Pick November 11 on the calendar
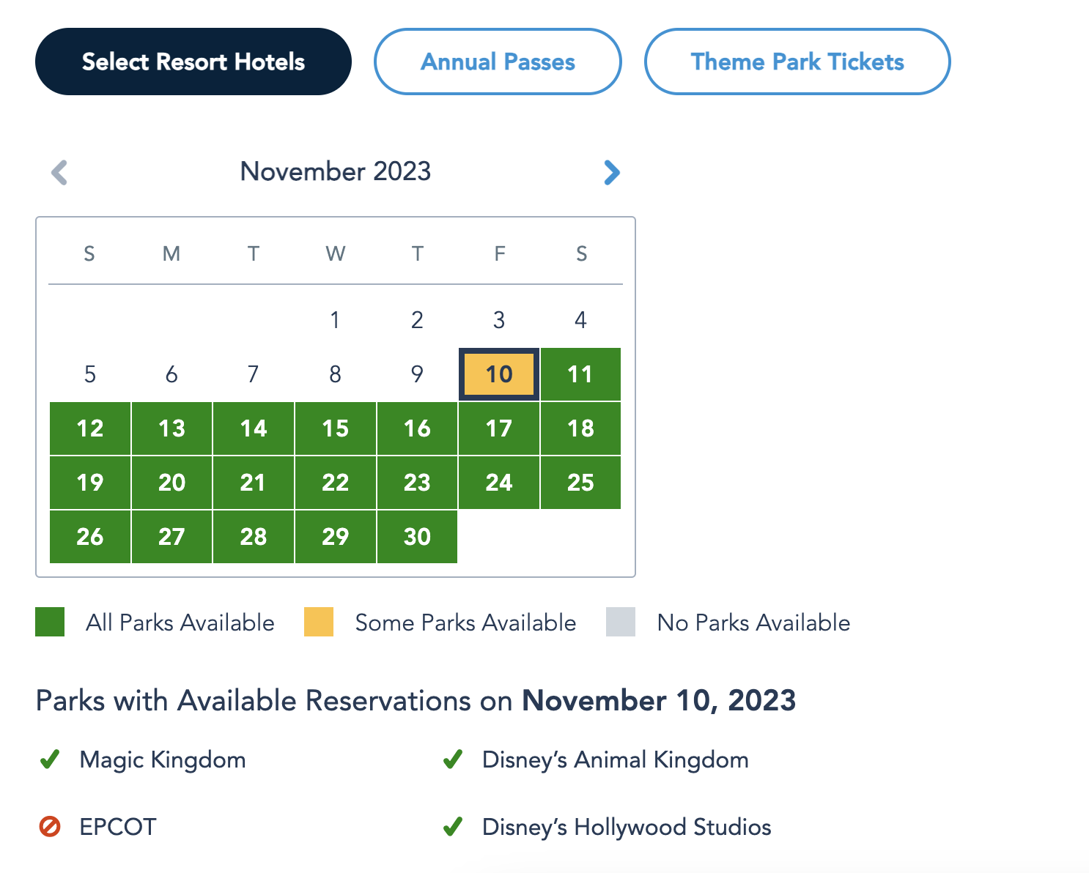The image size is (1089, 873). pos(580,374)
